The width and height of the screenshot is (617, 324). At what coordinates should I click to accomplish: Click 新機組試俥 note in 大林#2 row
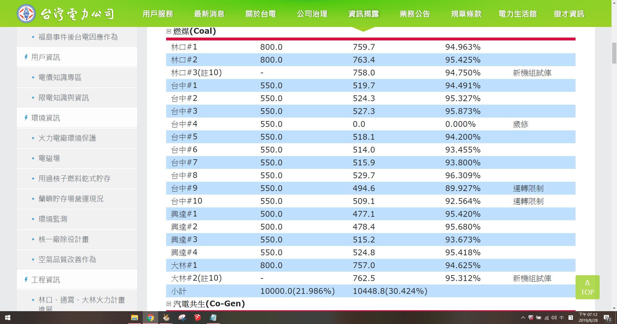click(x=532, y=278)
